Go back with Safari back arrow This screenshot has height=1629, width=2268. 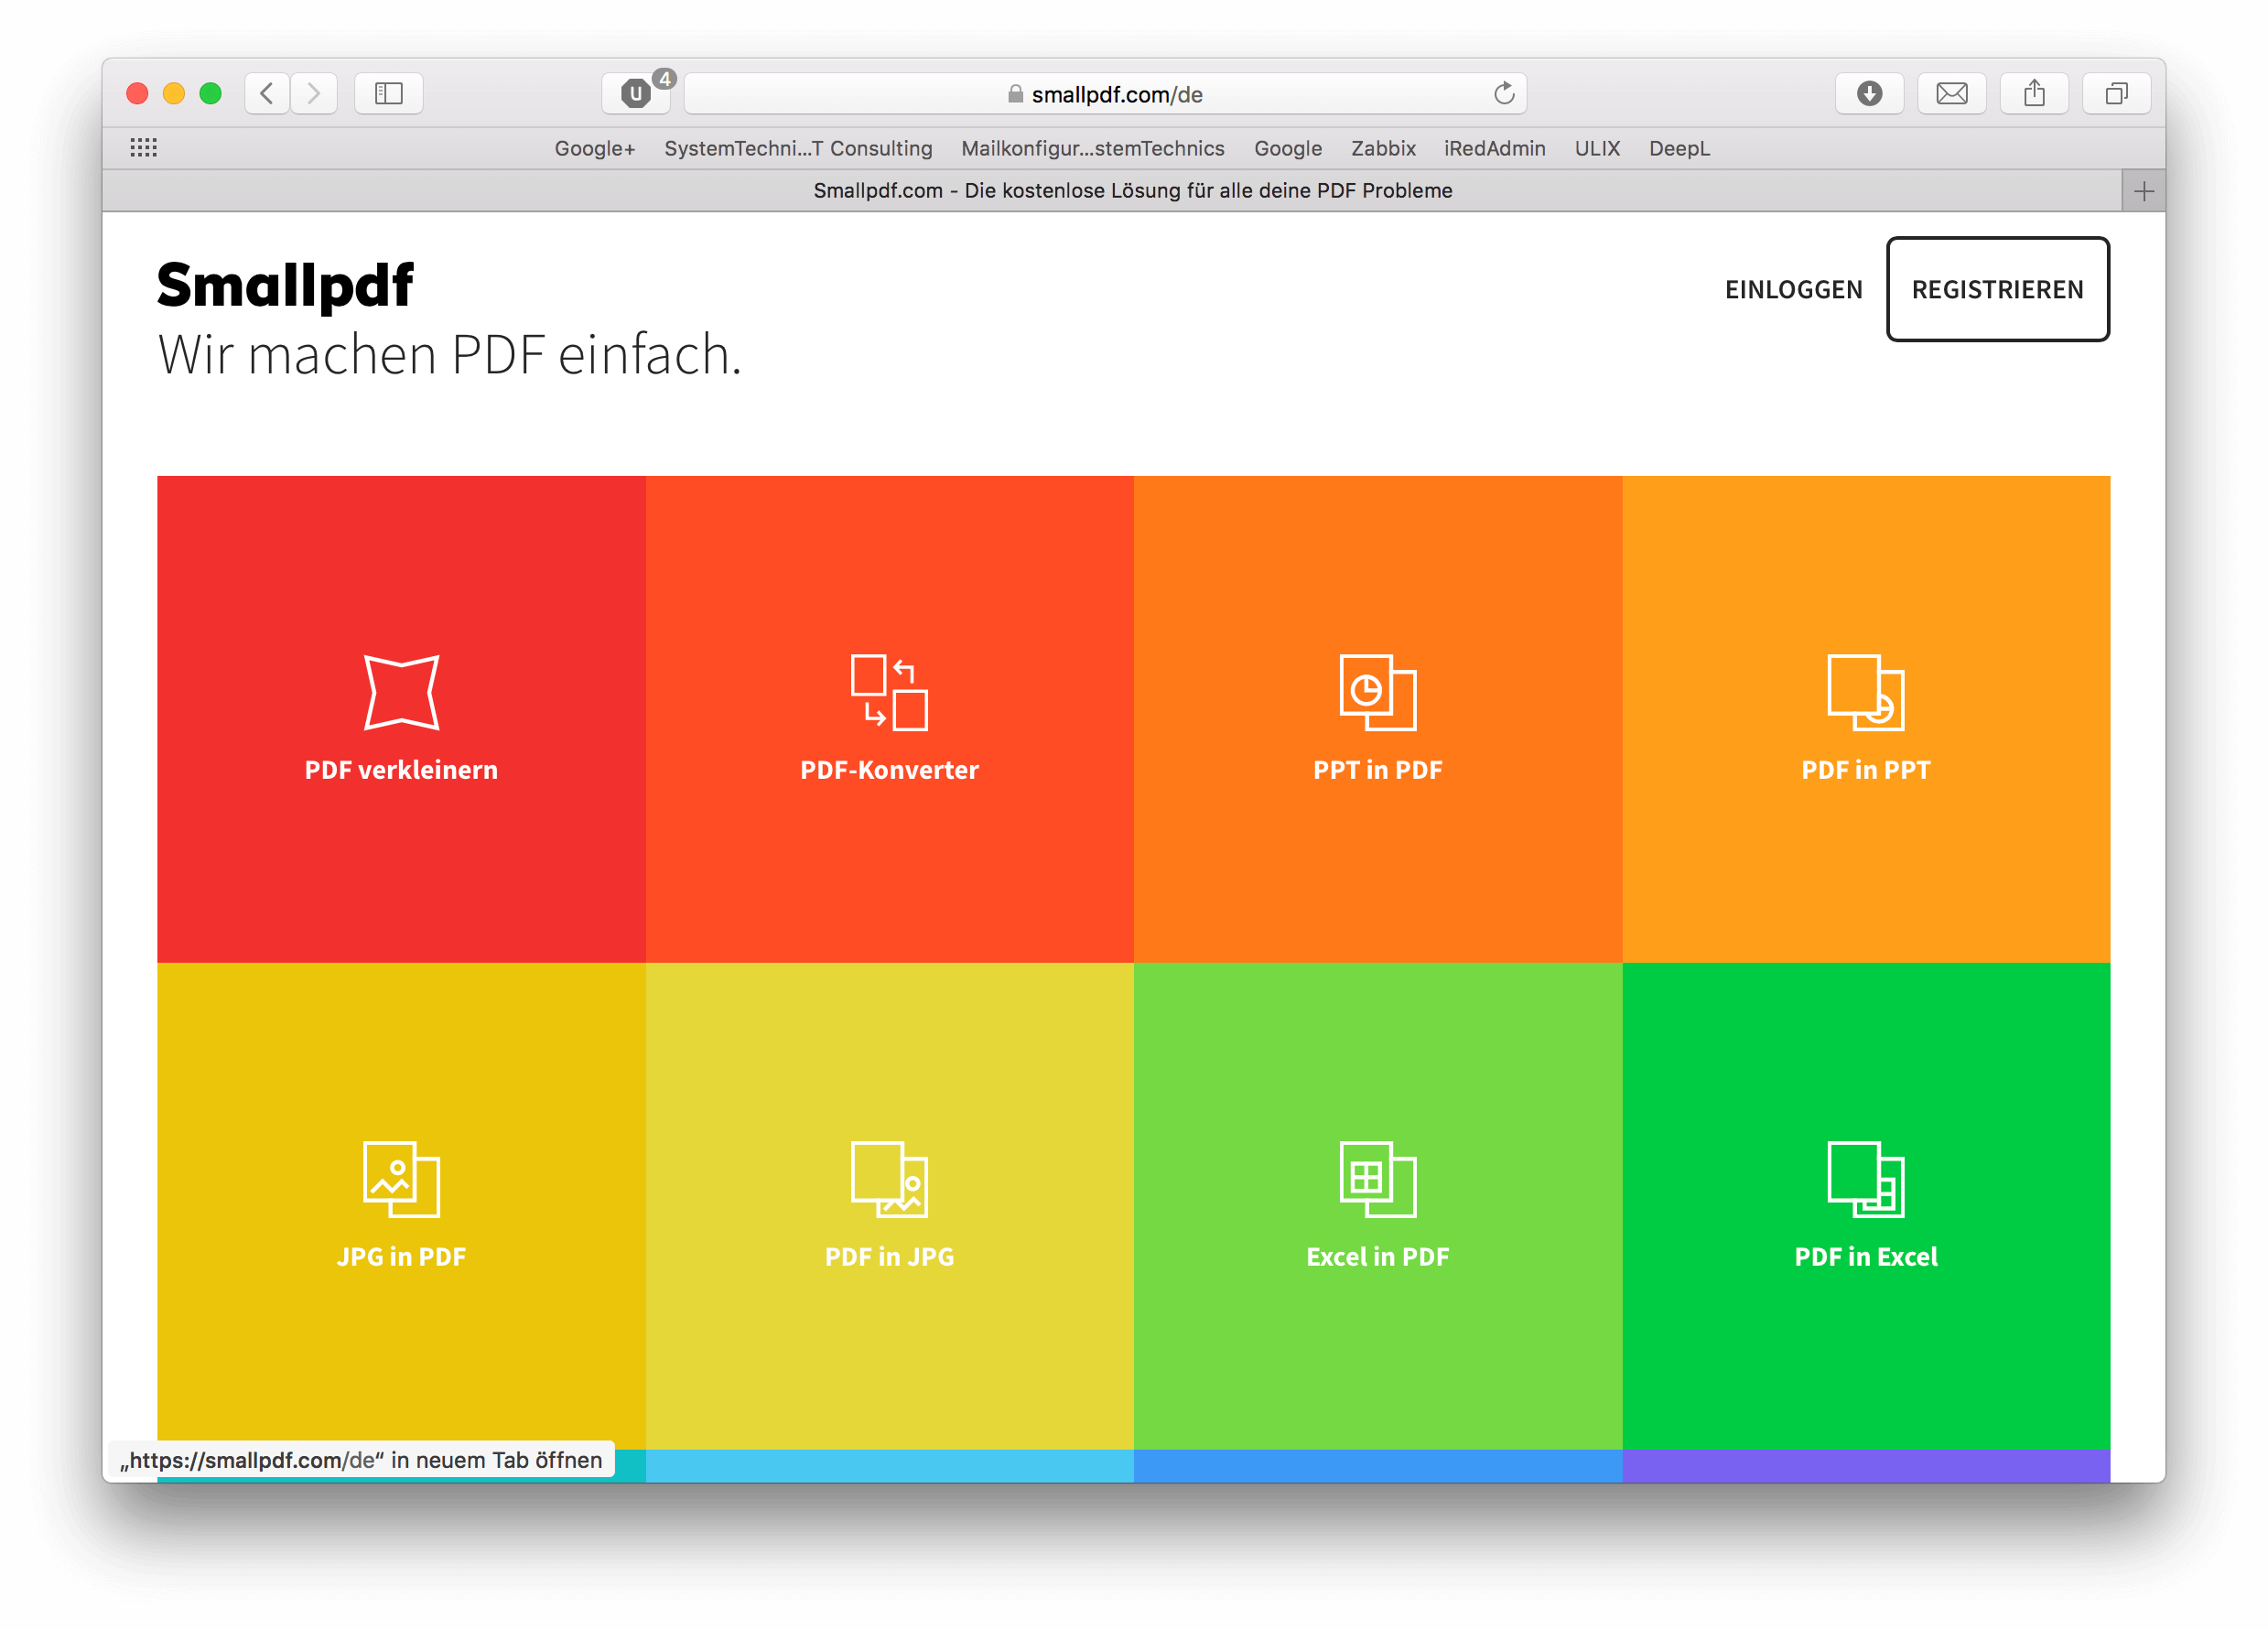point(267,94)
